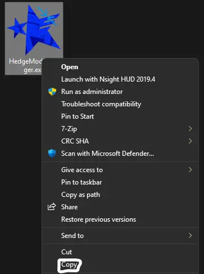
Task: Expand the CRC SHA submenu arrow
Action: click(x=191, y=141)
